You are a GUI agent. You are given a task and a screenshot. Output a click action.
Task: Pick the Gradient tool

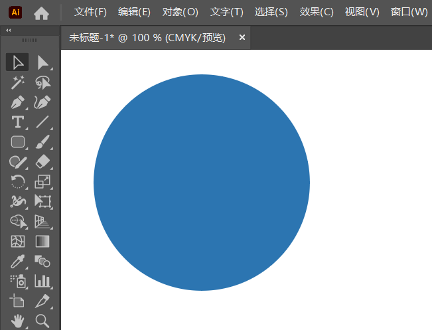click(42, 242)
